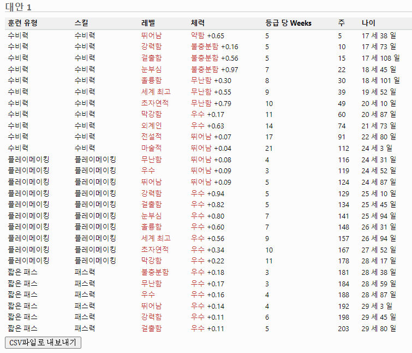
Task: Select the 외계인 level cell
Action: 151,126
